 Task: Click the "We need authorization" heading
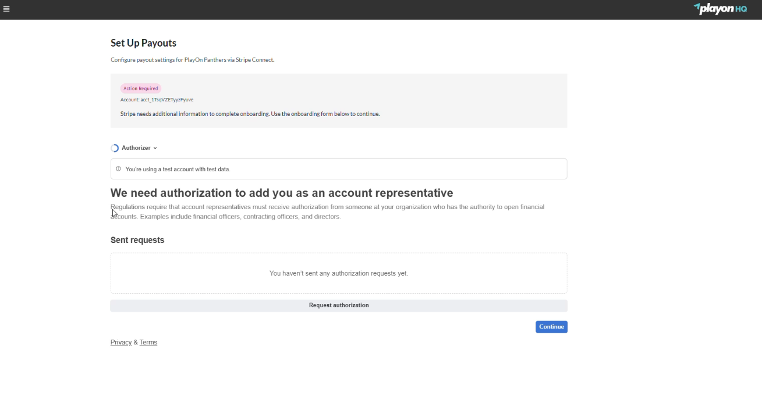282,193
